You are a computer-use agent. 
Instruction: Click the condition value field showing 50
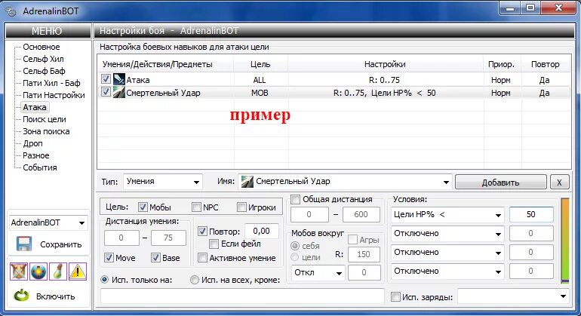pos(531,214)
